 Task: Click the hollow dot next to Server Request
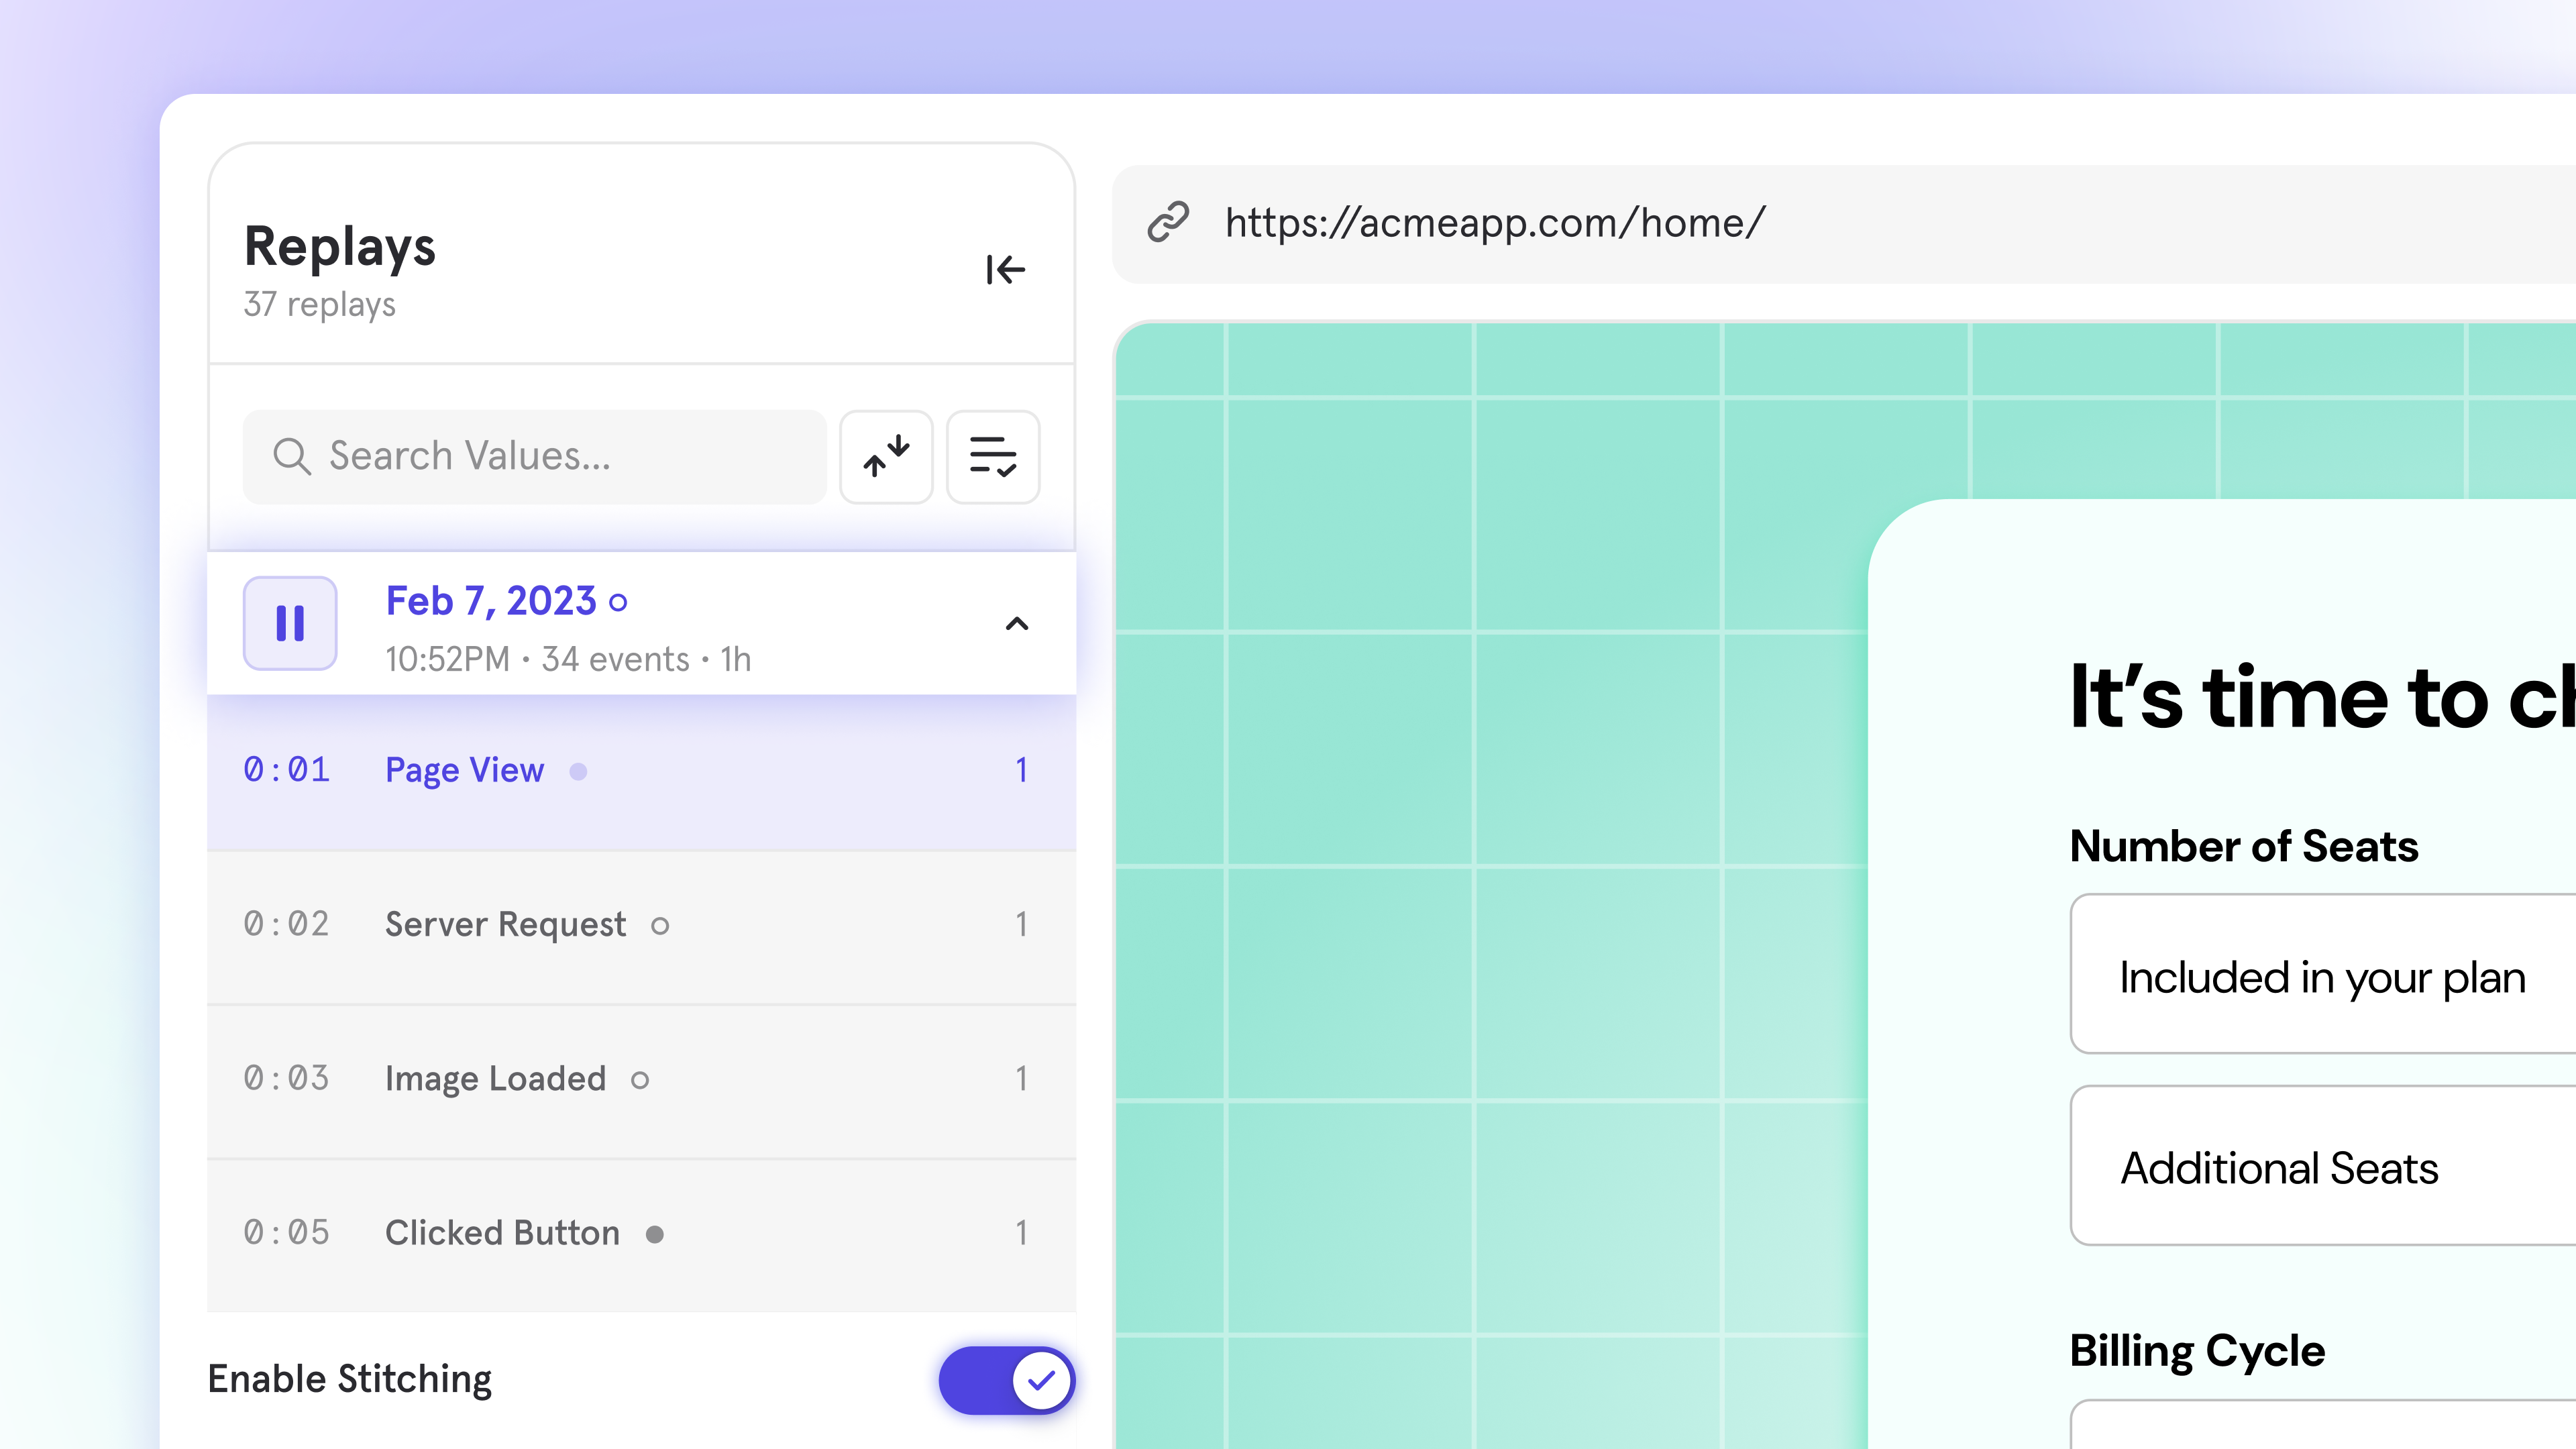tap(660, 926)
